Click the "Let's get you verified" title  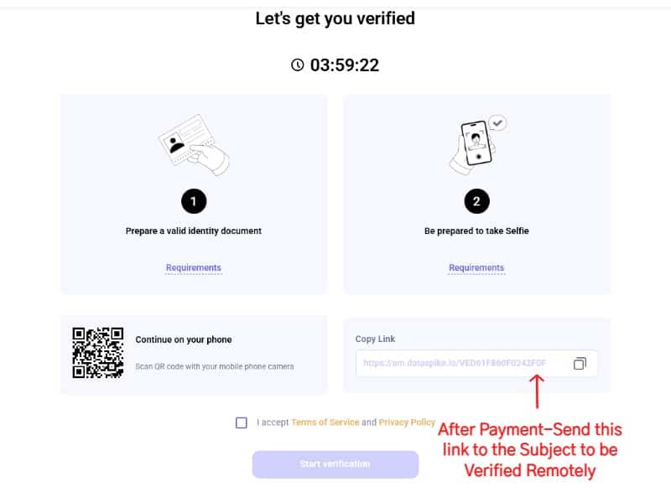tap(335, 18)
